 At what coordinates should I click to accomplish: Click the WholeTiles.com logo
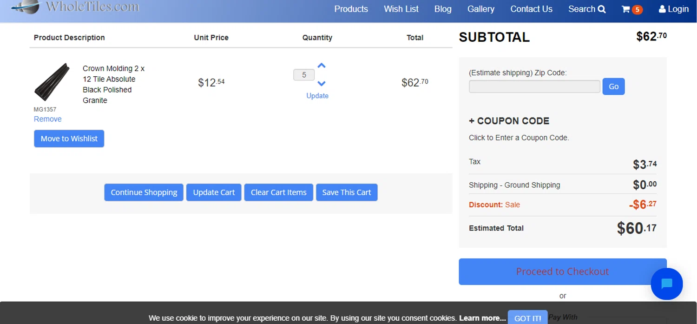75,7
